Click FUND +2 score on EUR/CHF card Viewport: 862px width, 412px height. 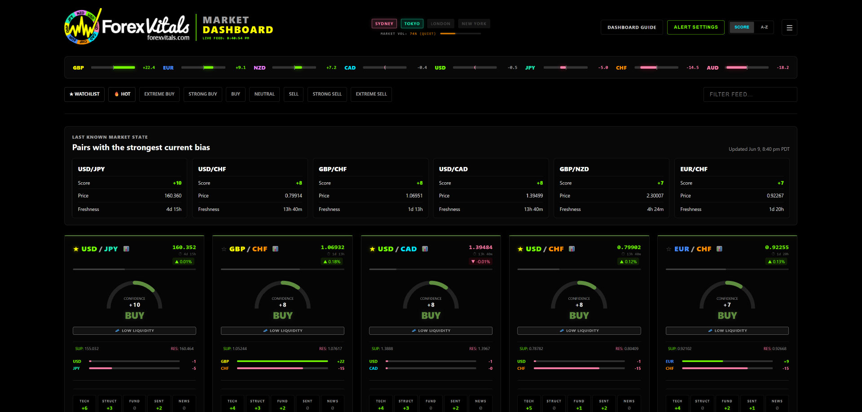pyautogui.click(x=727, y=404)
